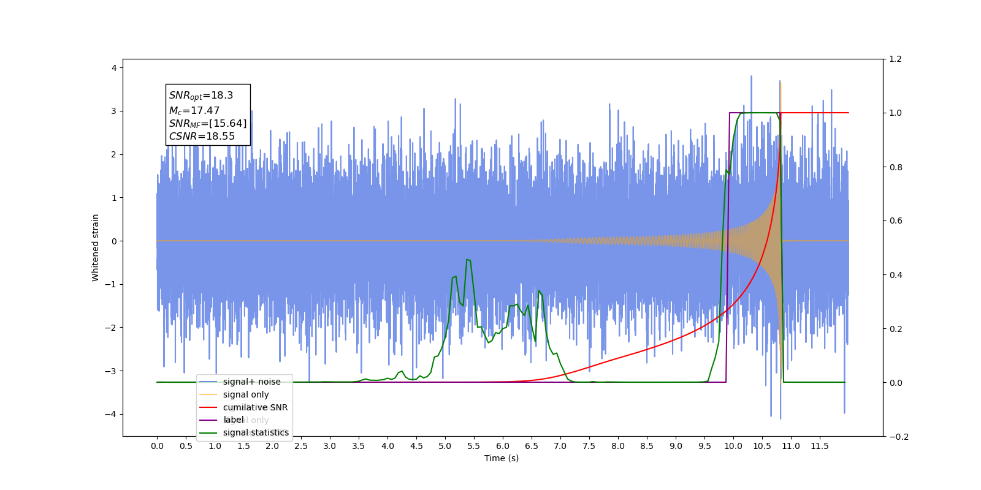The height and width of the screenshot is (490, 981).
Task: Click the 'signal+ noise' legend entry
Action: (252, 382)
